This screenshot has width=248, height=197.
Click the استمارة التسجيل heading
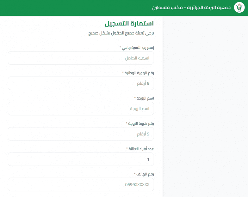click(x=129, y=23)
